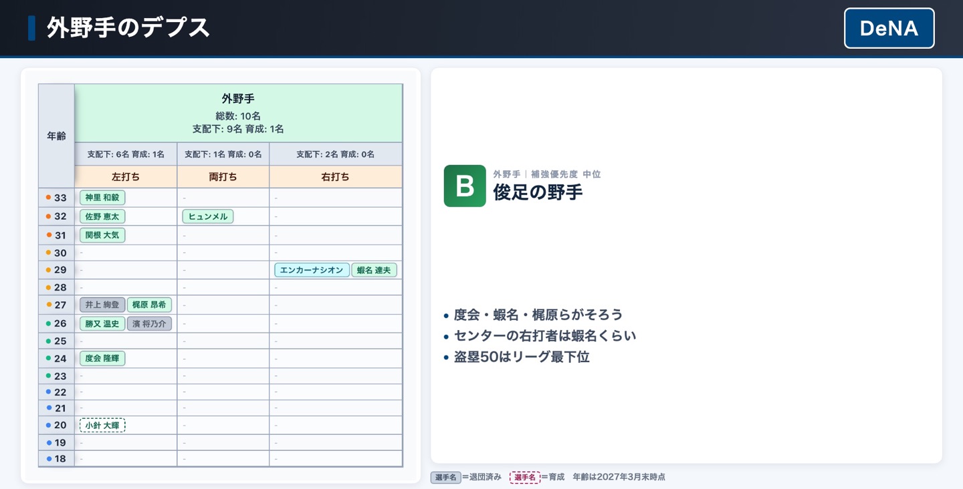Click the 外野手のデプス page title
963x489 pixels.
(x=128, y=28)
